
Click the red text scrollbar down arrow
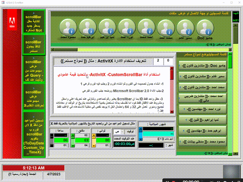tap(172, 112)
